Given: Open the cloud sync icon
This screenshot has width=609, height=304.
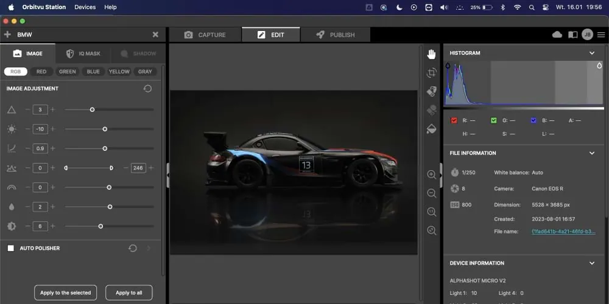Looking at the screenshot, I should (557, 35).
